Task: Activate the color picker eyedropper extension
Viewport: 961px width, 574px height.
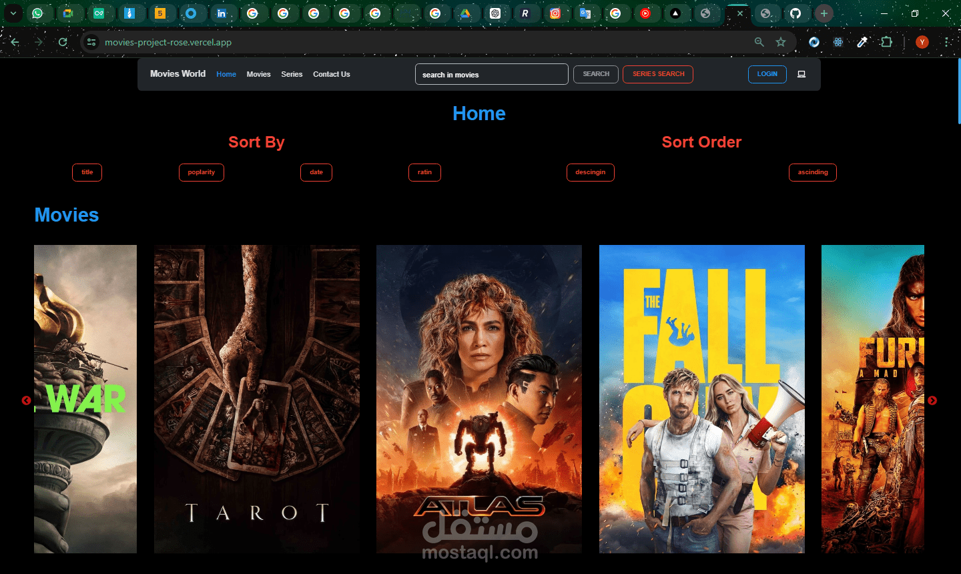Action: (x=862, y=42)
